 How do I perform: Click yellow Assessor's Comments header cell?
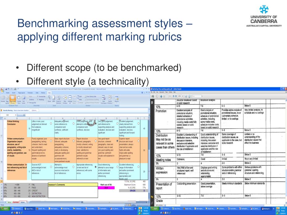(x=73, y=185)
